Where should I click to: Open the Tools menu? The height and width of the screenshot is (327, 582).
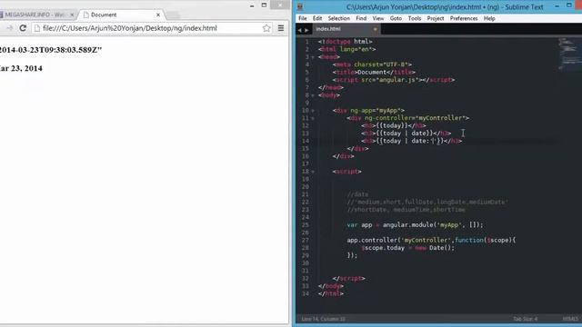pos(415,18)
